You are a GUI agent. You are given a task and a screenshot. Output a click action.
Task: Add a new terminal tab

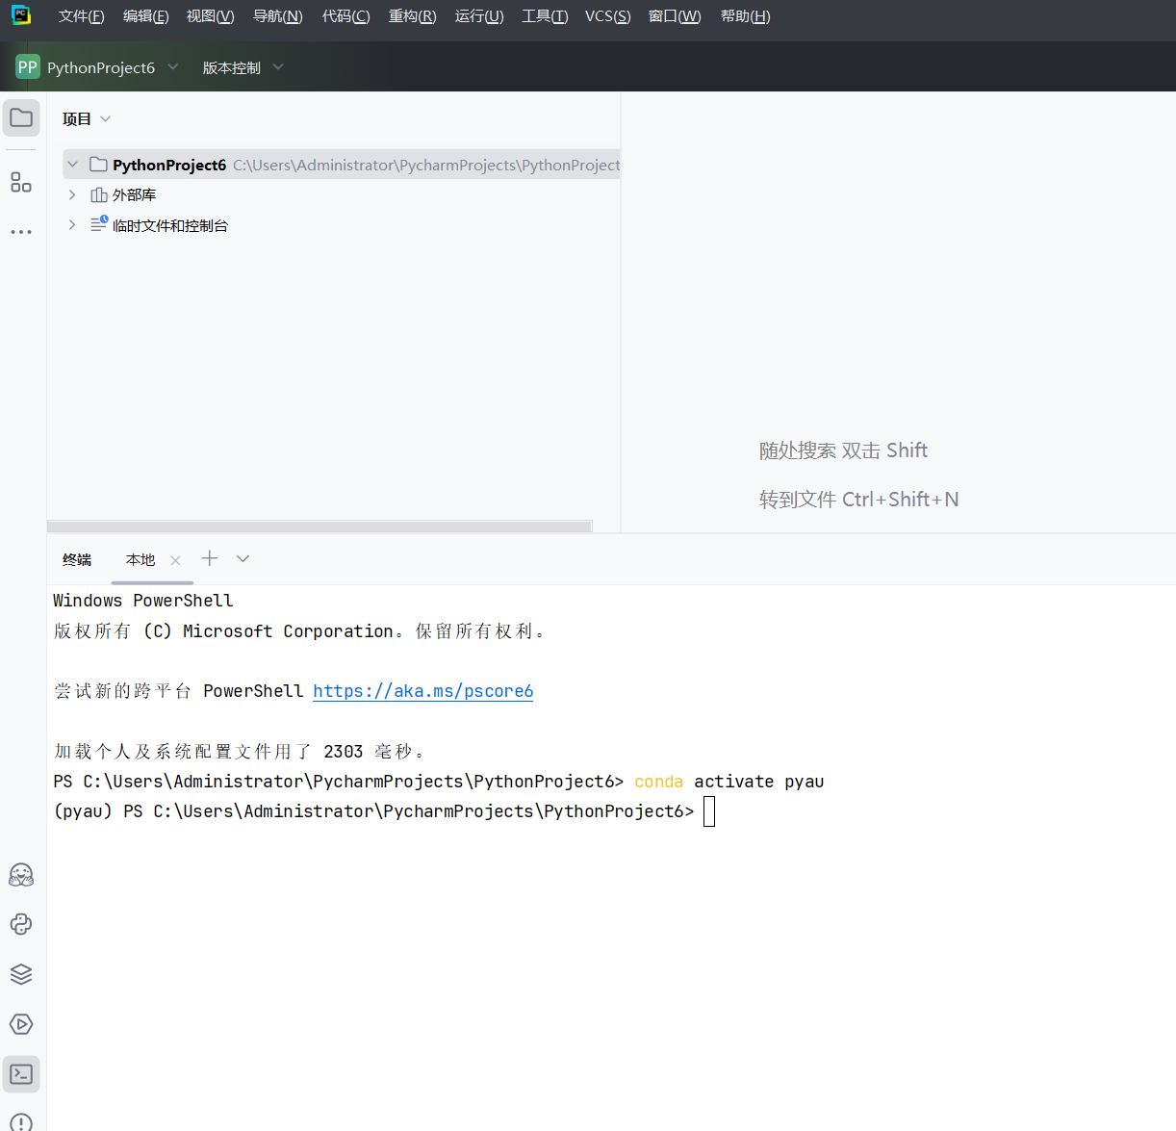(x=210, y=558)
